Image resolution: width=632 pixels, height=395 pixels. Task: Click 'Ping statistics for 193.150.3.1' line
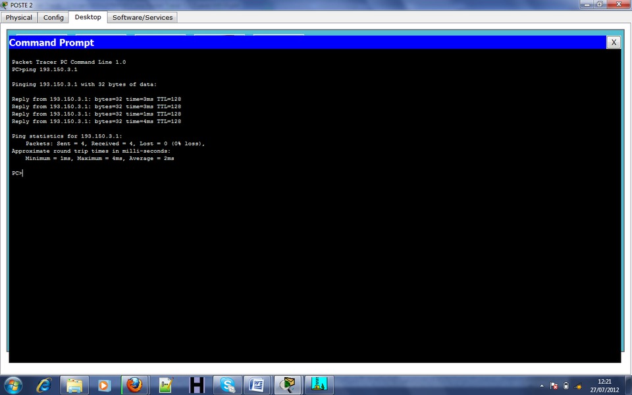click(67, 136)
